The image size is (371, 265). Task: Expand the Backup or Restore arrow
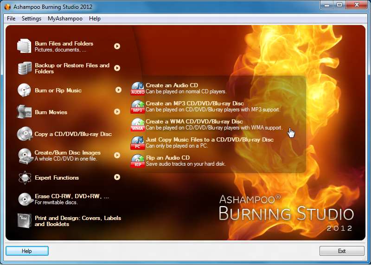[117, 68]
